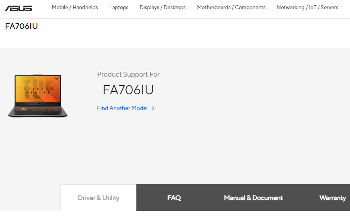
Task: Open Mobile / Handhelds menu
Action: (x=75, y=7)
